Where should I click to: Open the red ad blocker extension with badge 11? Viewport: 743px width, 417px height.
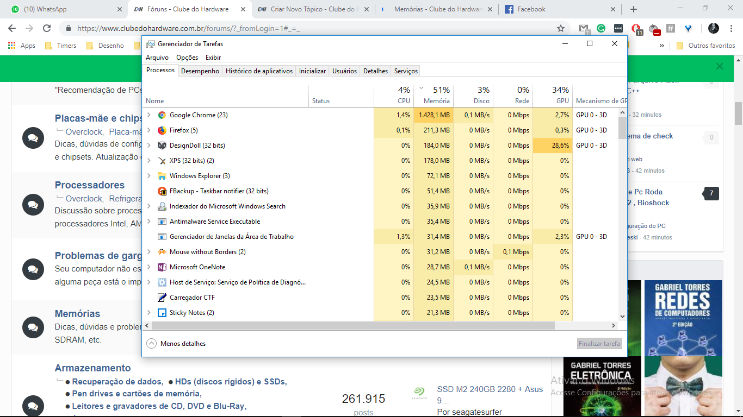tap(636, 29)
